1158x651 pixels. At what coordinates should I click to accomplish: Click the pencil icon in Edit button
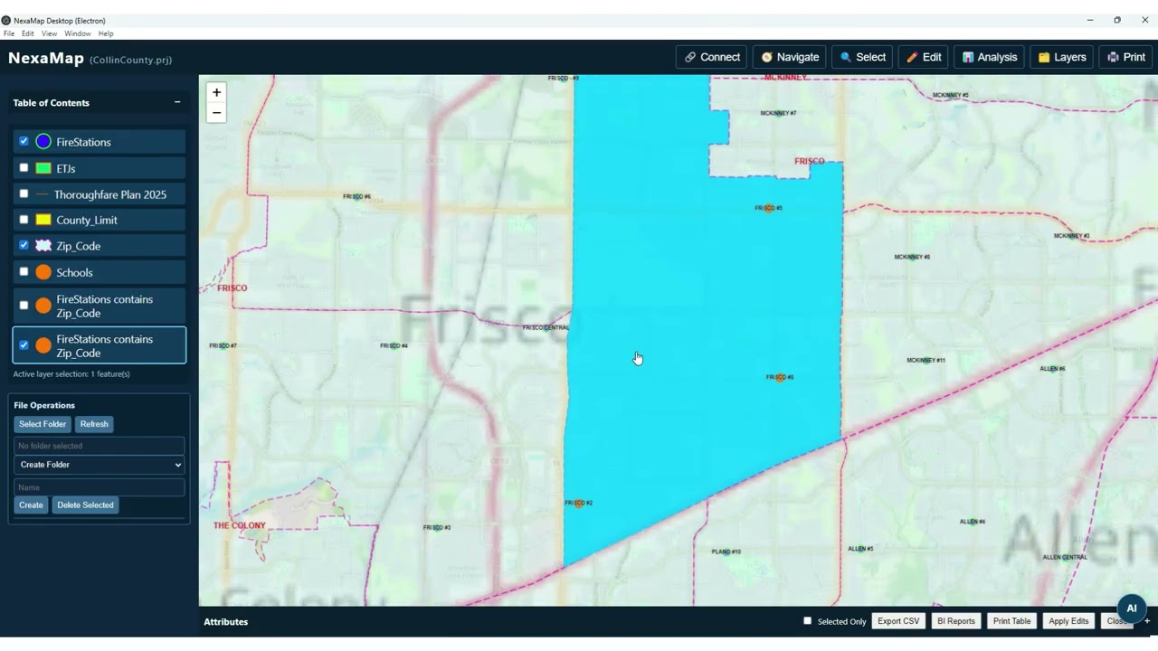coord(912,57)
